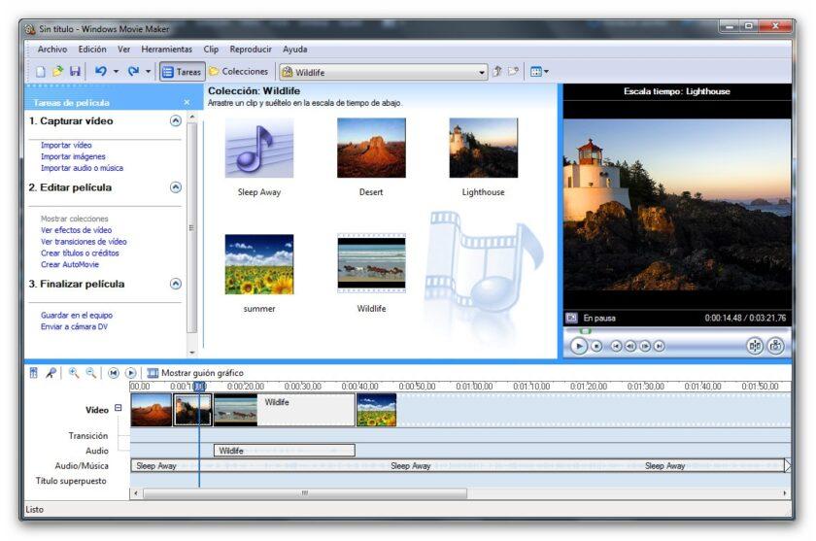Viewport: 816px width, 541px height.
Task: Select the Sleep Away audio clip
Action: 259,149
